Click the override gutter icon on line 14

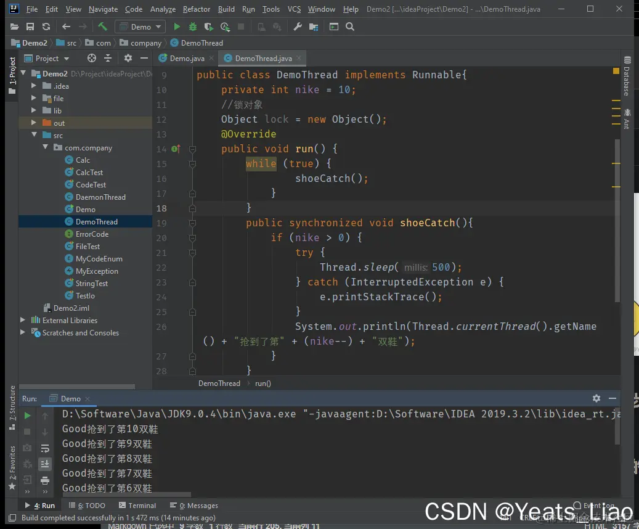point(176,149)
